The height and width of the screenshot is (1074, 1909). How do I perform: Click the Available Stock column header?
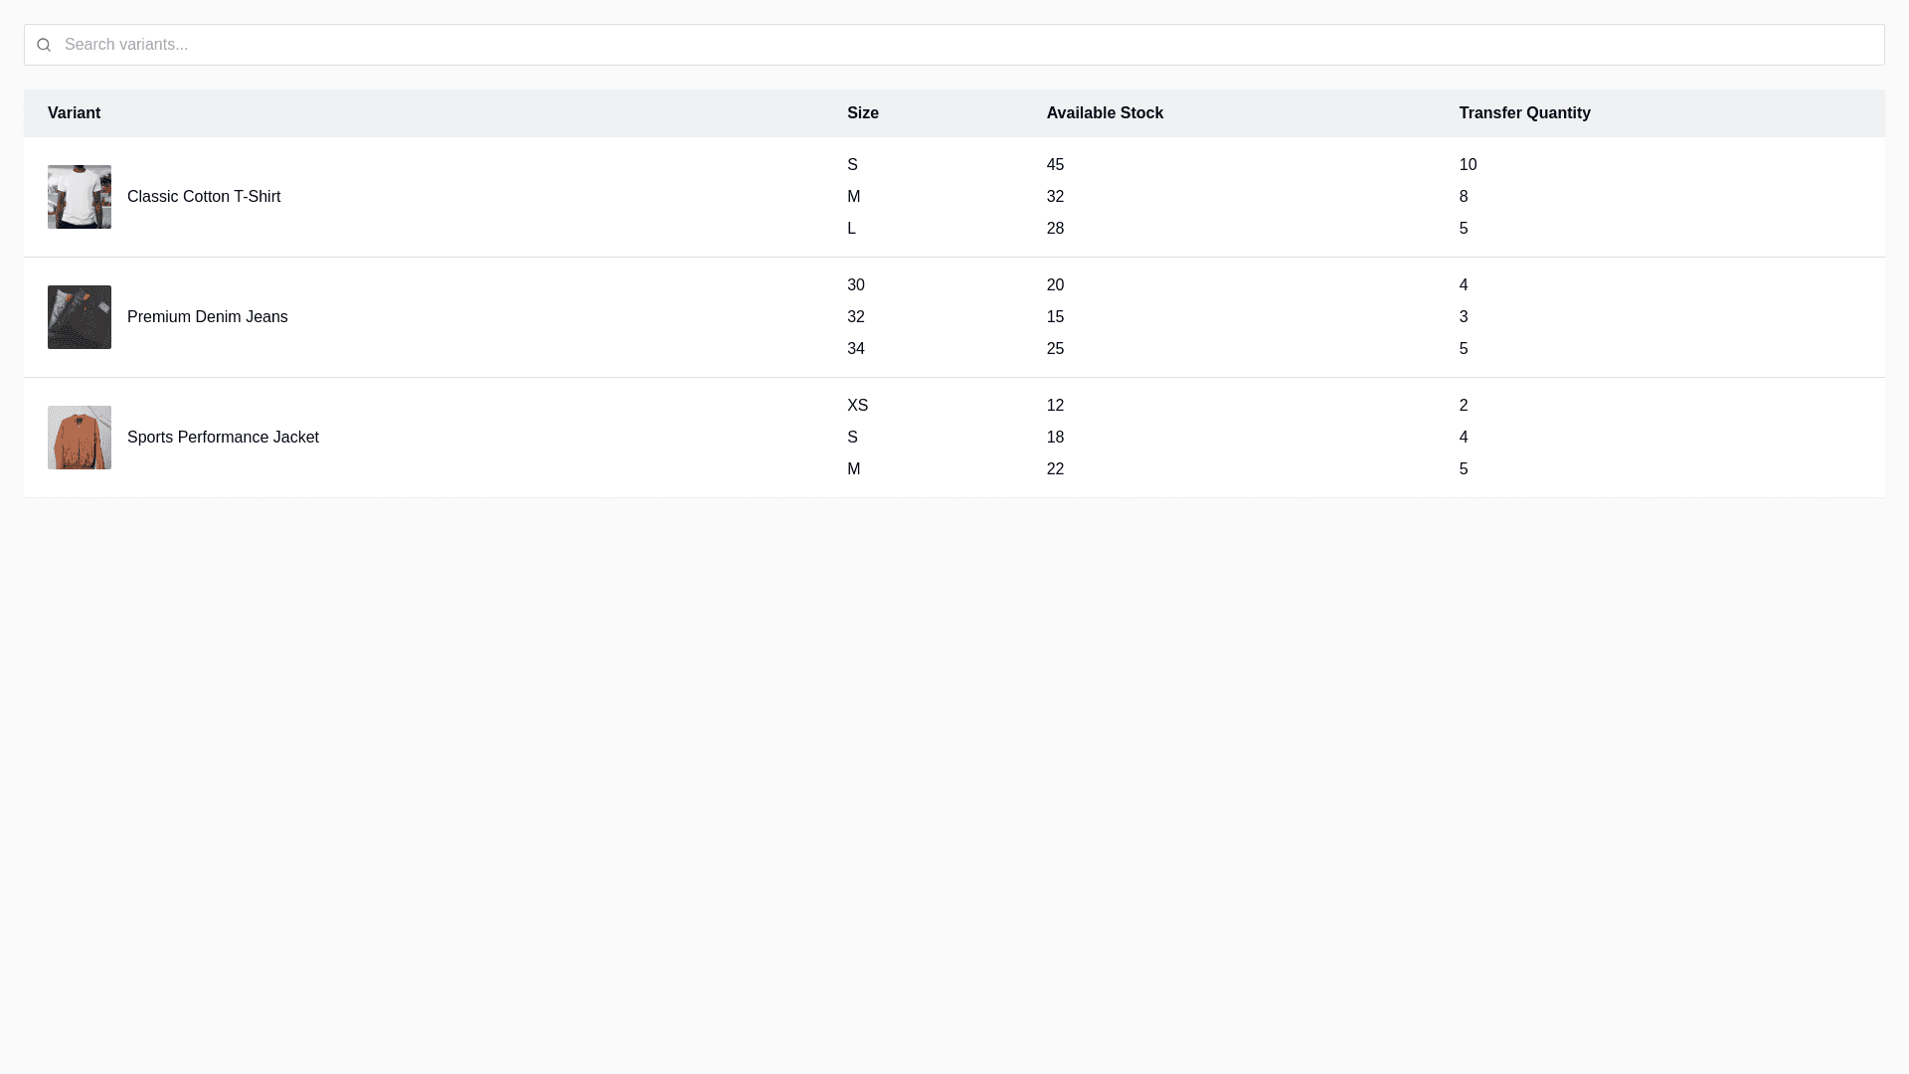pyautogui.click(x=1105, y=113)
